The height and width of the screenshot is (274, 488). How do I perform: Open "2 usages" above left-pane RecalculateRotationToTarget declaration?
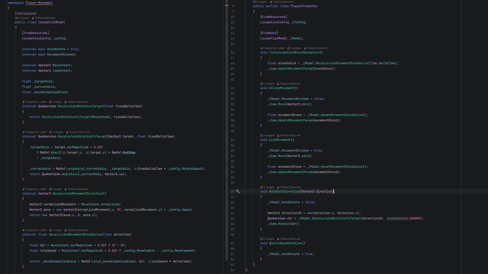pos(56,132)
